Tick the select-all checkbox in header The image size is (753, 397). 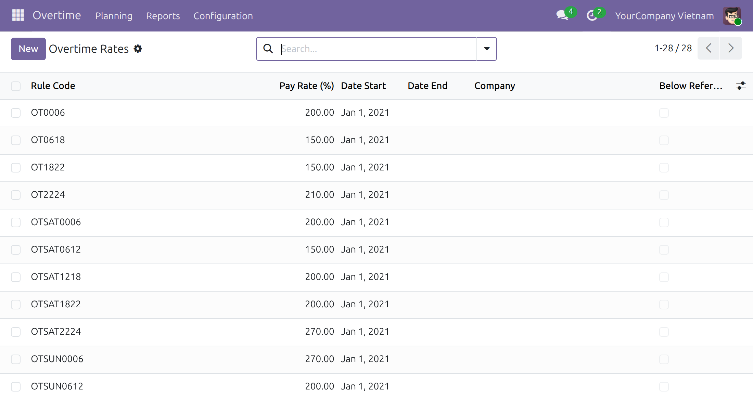point(16,86)
